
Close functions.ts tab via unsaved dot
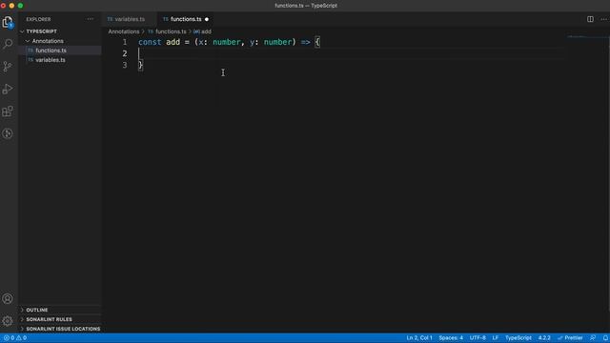pos(207,19)
